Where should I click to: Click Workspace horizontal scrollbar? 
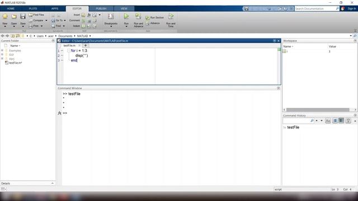[x=318, y=109]
